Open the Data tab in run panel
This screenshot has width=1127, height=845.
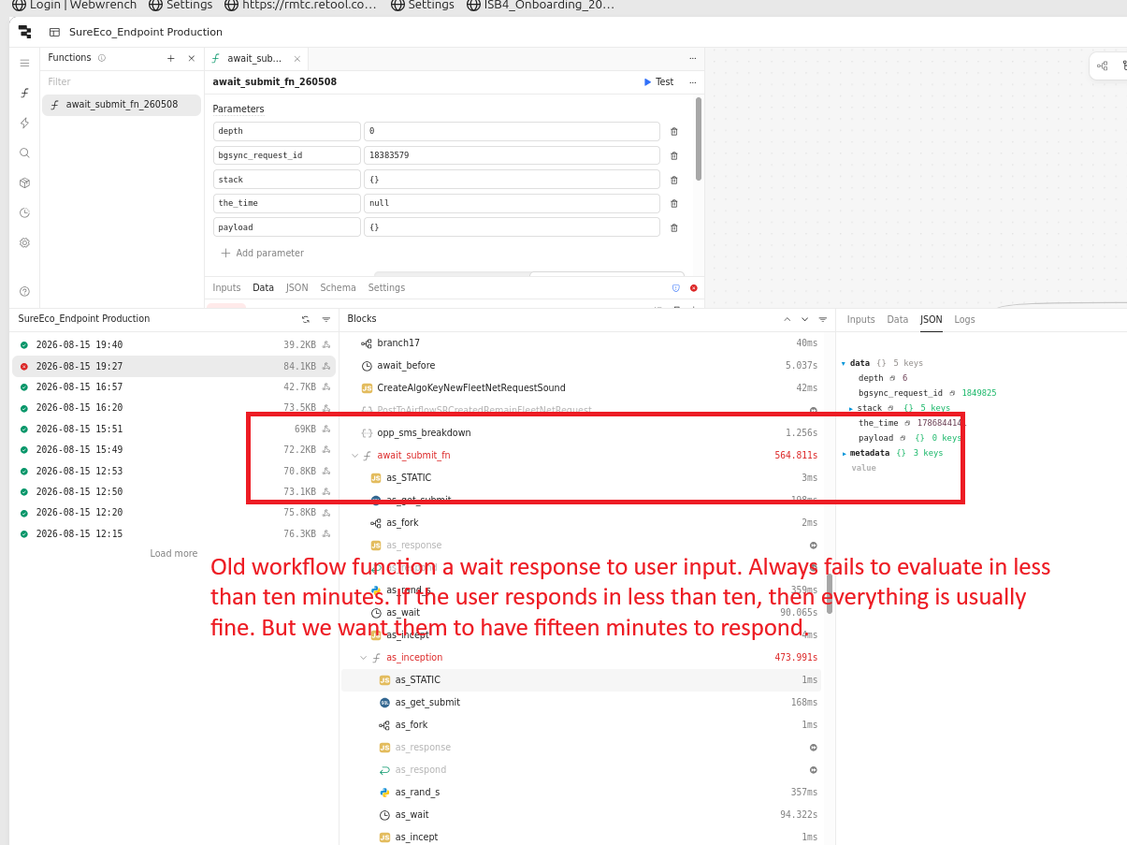(897, 320)
